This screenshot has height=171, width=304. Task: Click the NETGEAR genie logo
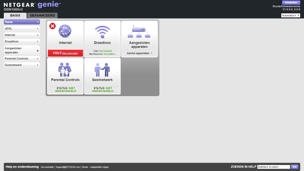(x=32, y=5)
